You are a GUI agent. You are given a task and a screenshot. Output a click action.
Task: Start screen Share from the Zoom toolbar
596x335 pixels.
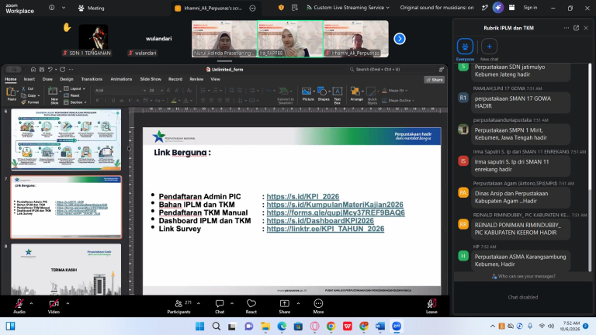[284, 306]
